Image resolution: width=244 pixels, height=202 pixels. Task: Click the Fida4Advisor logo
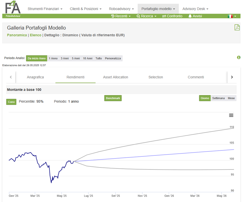pyautogui.click(x=13, y=9)
